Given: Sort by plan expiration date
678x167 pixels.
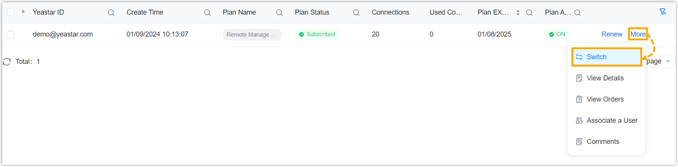Looking at the screenshot, I should coord(518,13).
